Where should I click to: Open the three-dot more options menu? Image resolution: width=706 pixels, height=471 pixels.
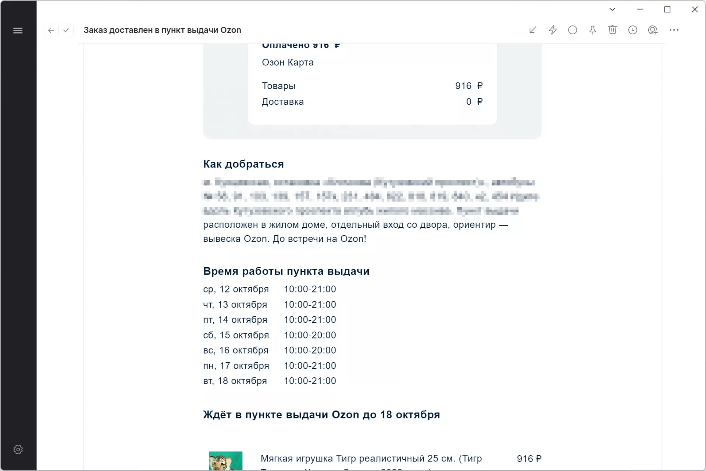(674, 30)
